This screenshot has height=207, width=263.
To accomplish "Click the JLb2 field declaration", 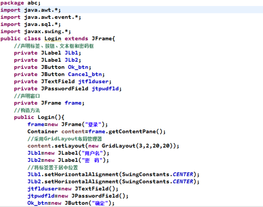I will [x=47, y=60].
